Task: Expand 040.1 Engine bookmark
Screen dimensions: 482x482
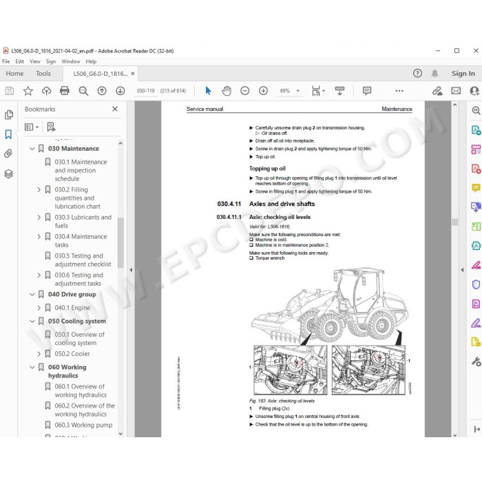Action: (39, 308)
